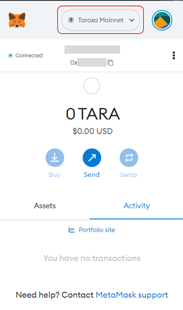Copy the wallet address with the copy icon

point(110,62)
